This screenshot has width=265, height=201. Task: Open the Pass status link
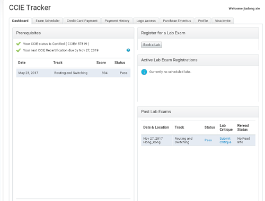(208, 140)
